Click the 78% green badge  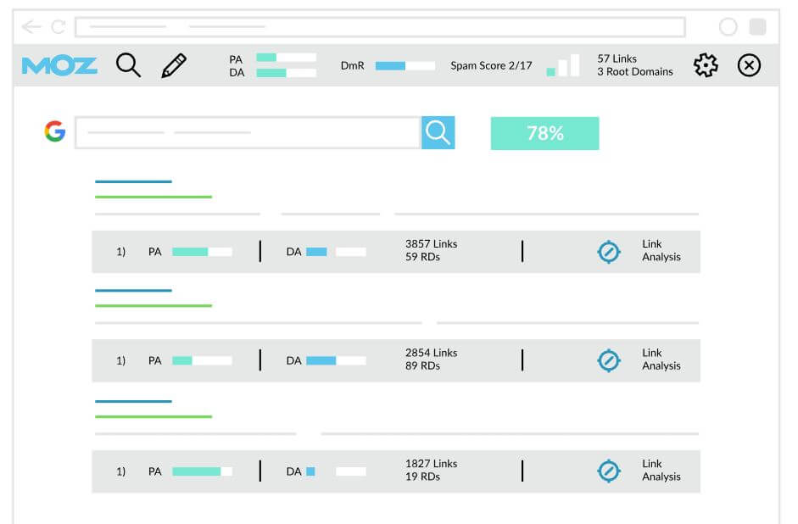pos(544,133)
